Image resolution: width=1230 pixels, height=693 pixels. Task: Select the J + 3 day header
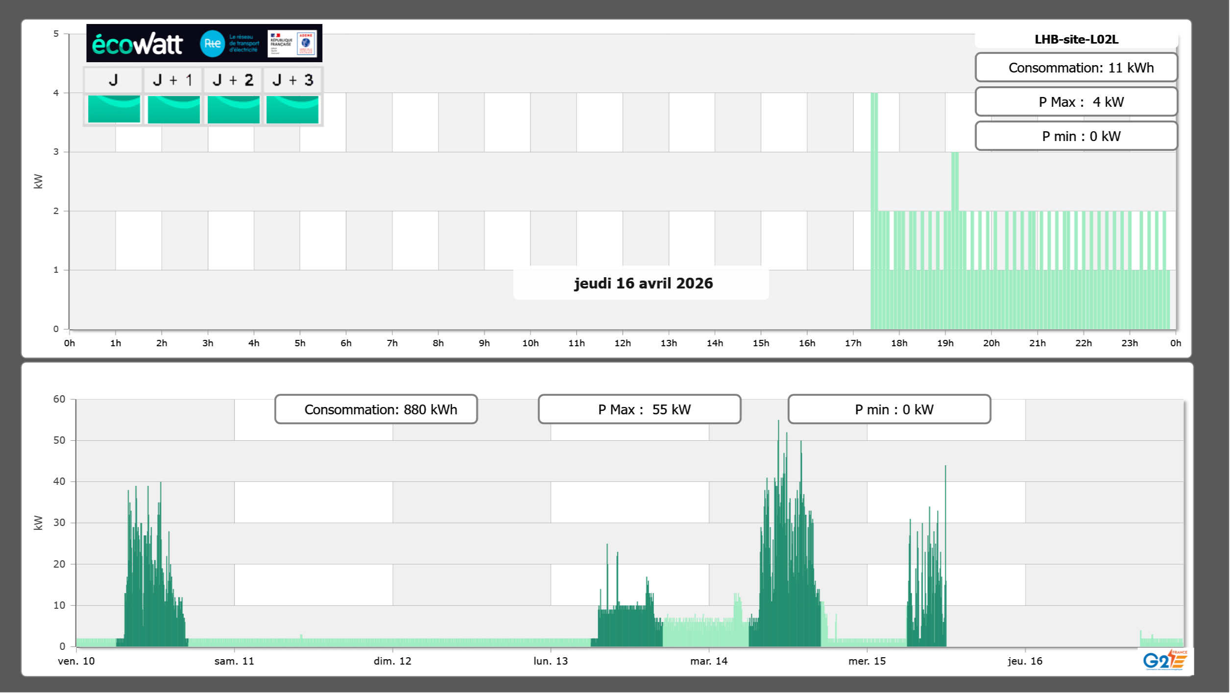click(292, 80)
